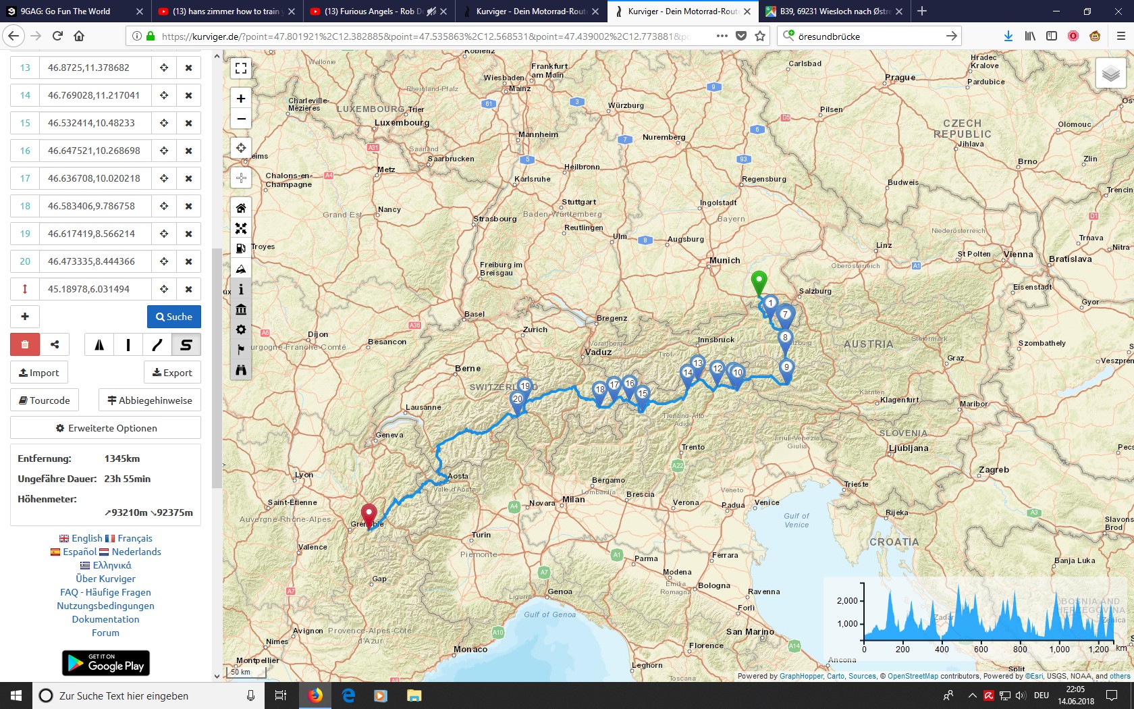Open the Export dialog
This screenshot has width=1134, height=709.
(172, 373)
